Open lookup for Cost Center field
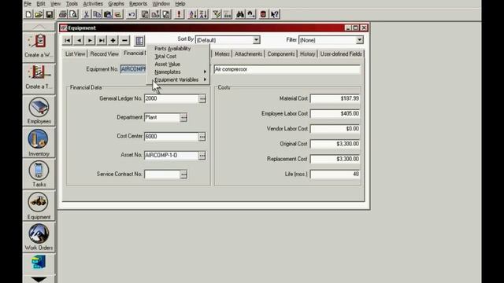This screenshot has height=283, width=504. click(202, 137)
